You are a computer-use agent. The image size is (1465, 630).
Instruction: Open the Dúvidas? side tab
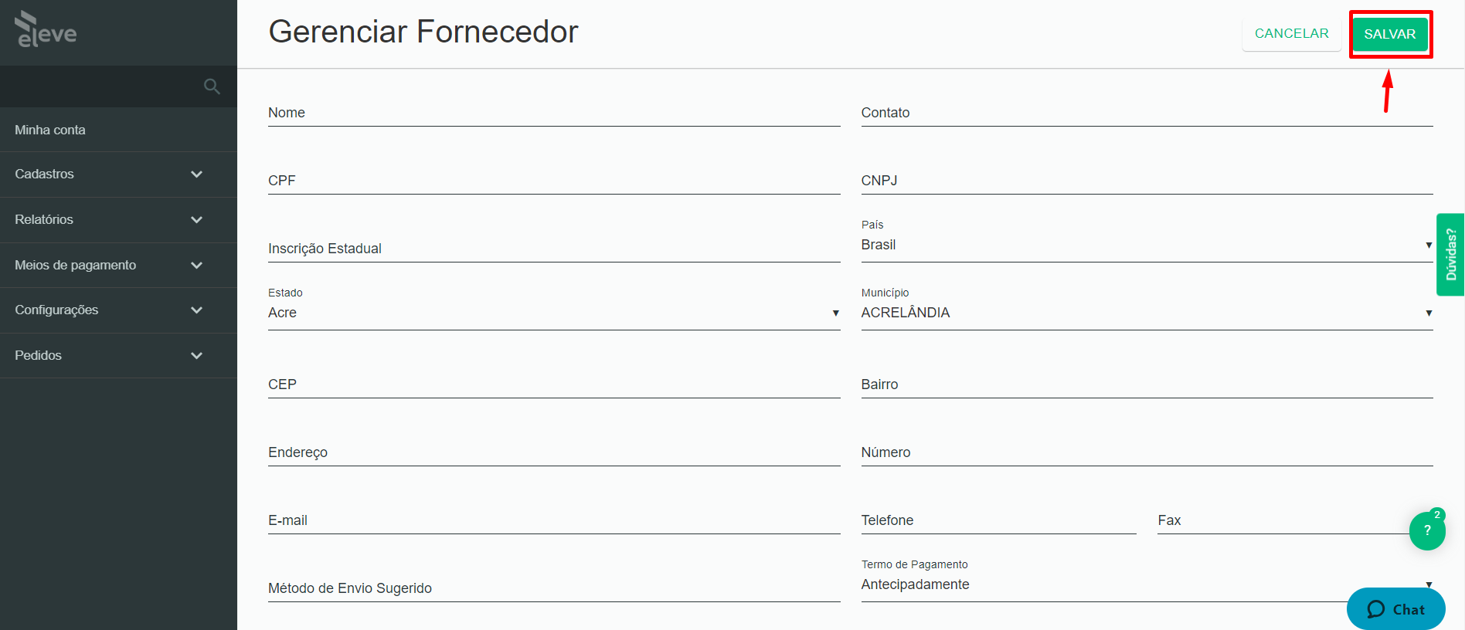point(1450,255)
